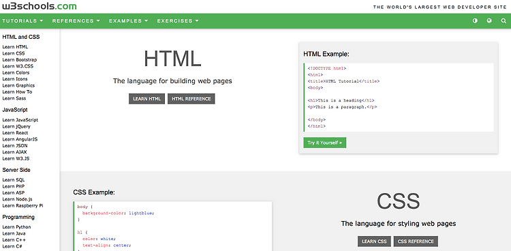Image resolution: width=511 pixels, height=251 pixels.
Task: Click the title HTML Tutorial code line
Action: (x=343, y=81)
